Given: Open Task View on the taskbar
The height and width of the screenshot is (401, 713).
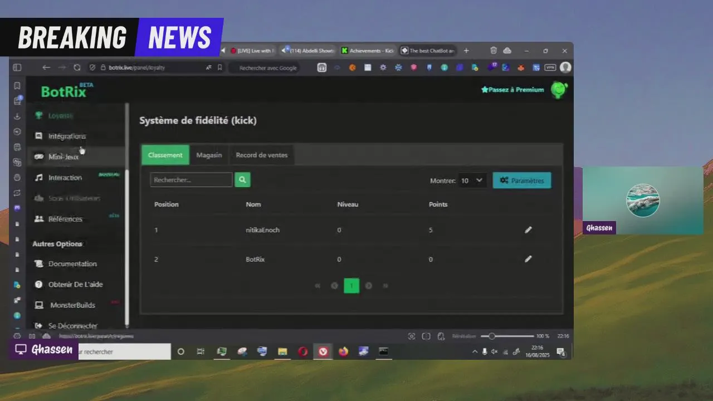Looking at the screenshot, I should [201, 351].
